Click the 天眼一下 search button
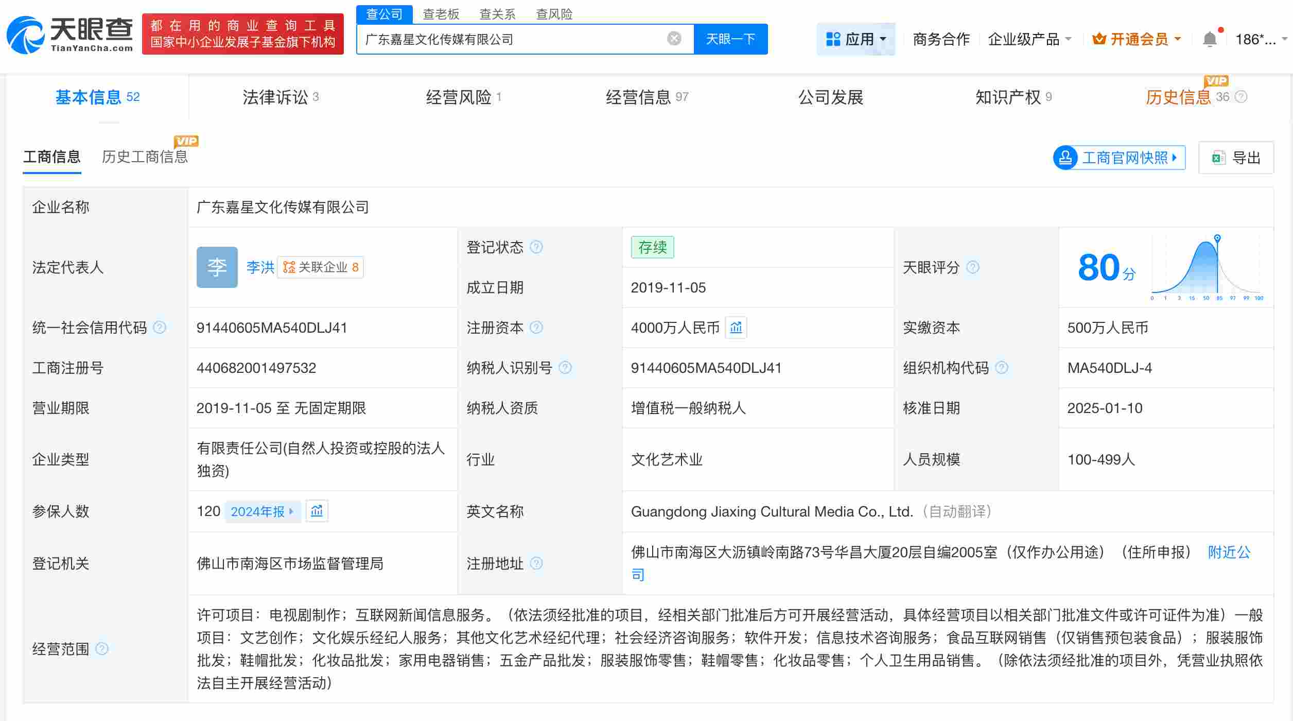The width and height of the screenshot is (1293, 721). click(731, 38)
